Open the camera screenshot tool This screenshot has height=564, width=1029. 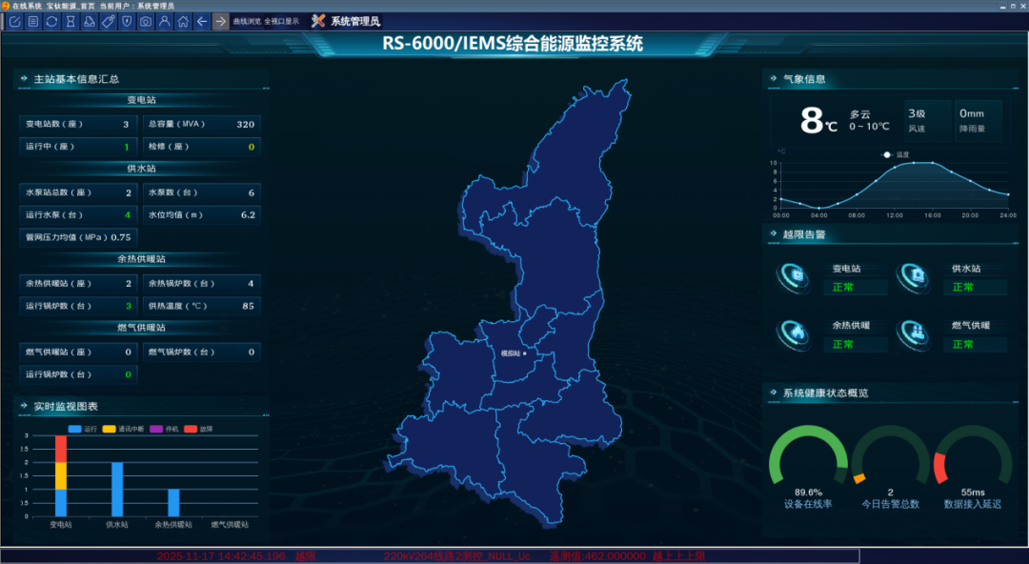point(146,21)
